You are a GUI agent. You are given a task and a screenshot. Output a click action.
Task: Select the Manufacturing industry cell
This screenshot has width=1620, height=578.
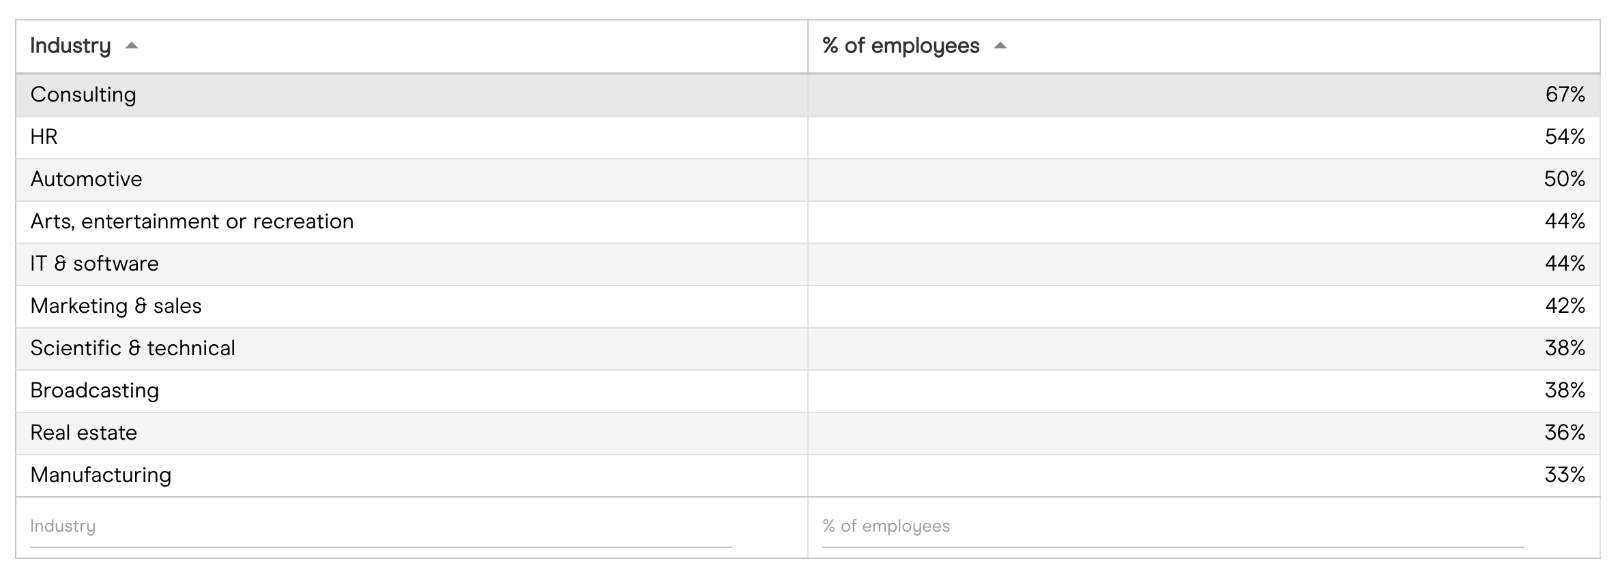click(x=101, y=475)
